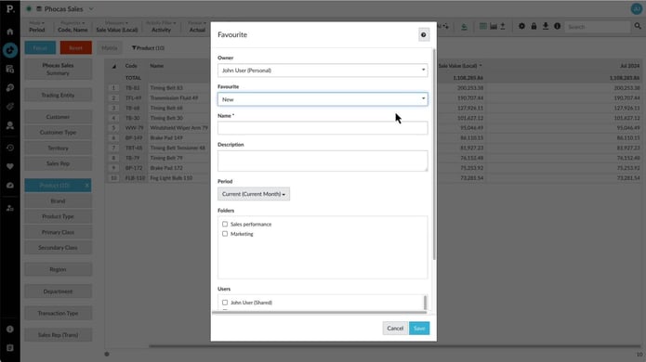This screenshot has height=362, width=646.
Task: Remove Product filter with its X
Action: coord(87,186)
